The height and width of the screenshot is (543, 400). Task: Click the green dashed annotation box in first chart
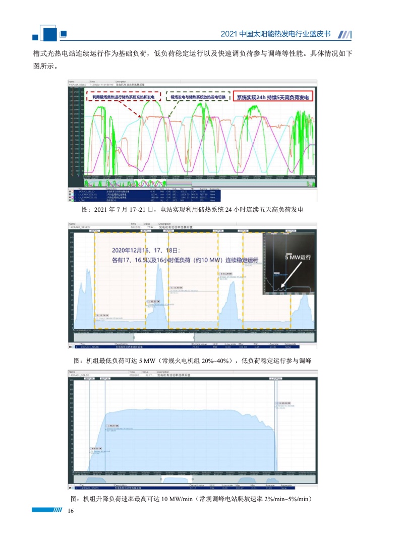click(198, 95)
